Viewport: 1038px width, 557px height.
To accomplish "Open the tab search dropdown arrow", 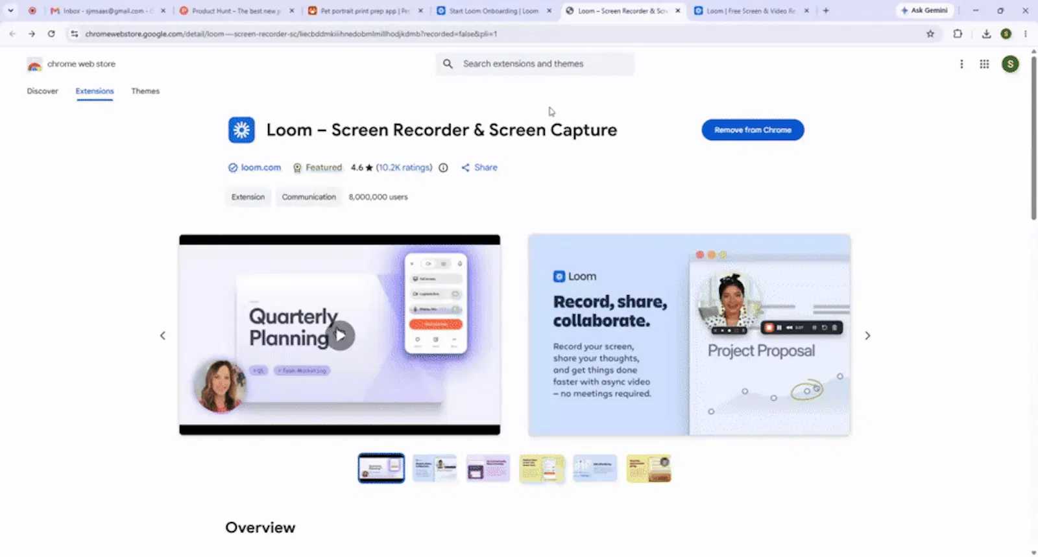I will (x=10, y=10).
